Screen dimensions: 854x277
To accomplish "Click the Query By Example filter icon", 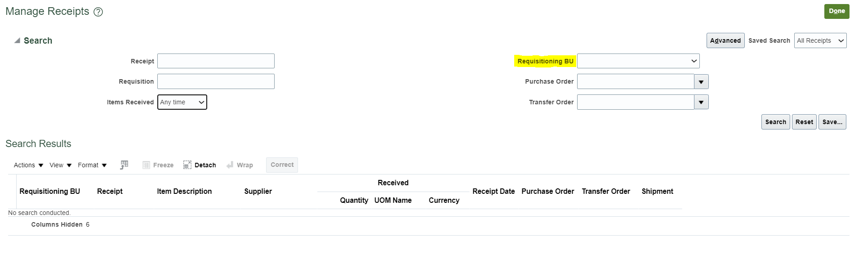I will 124,165.
